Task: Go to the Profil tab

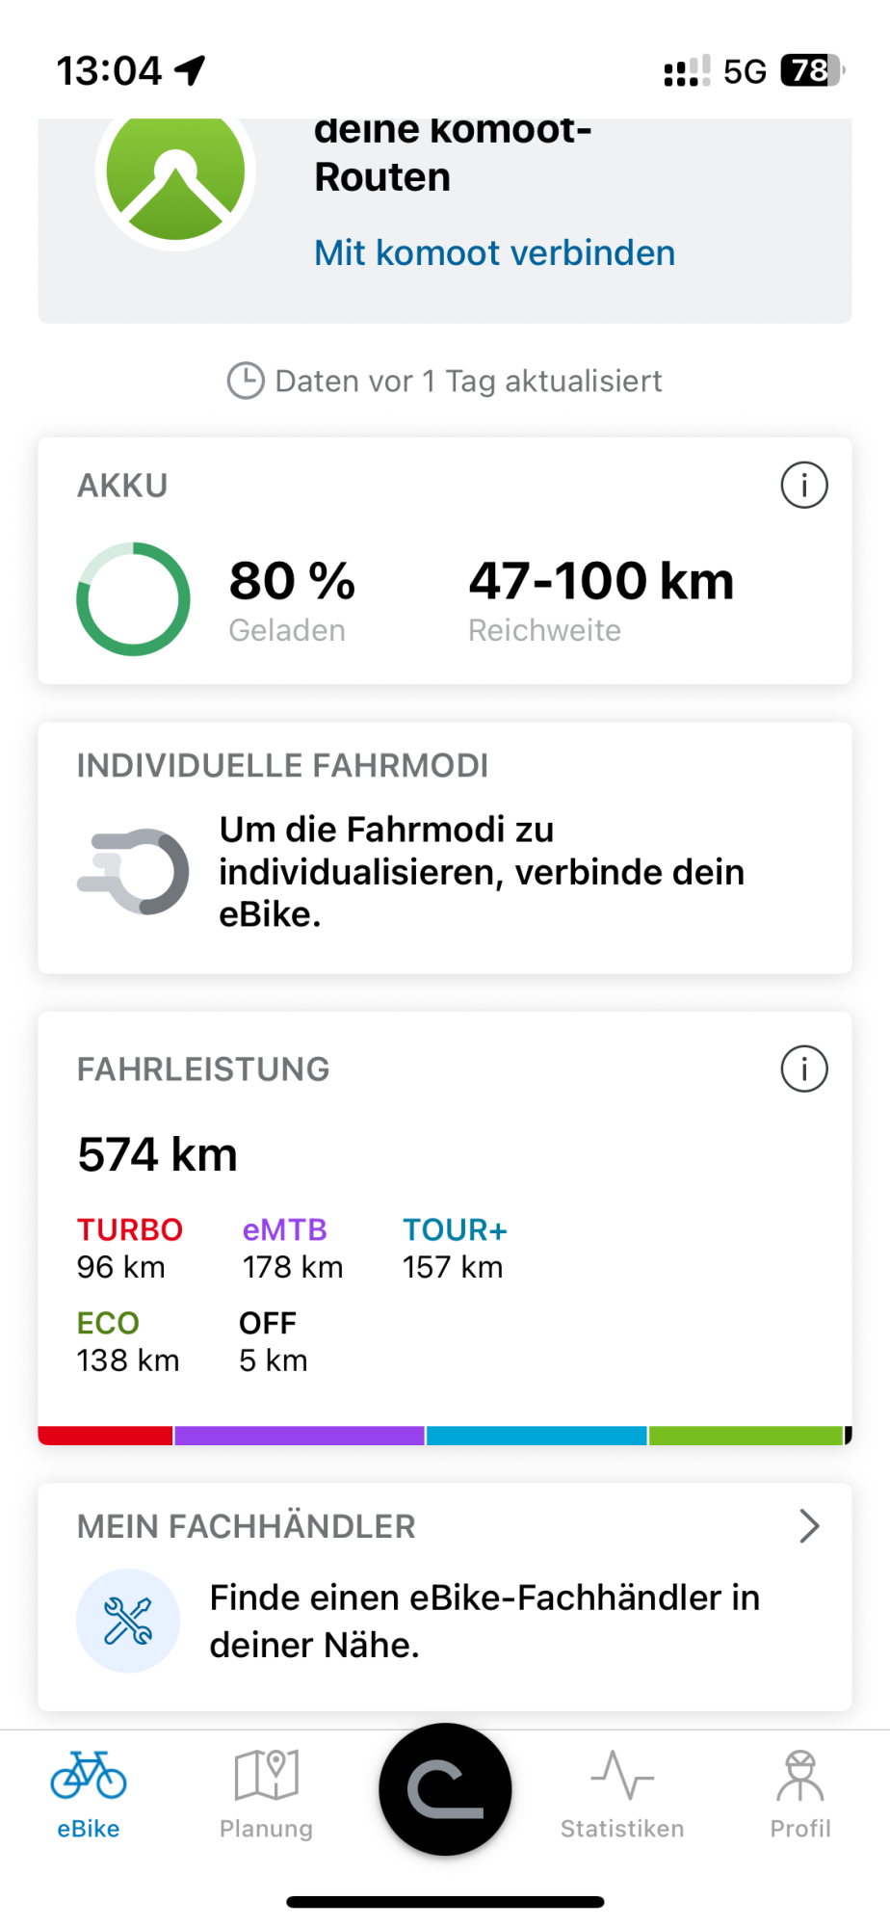Action: click(800, 1795)
